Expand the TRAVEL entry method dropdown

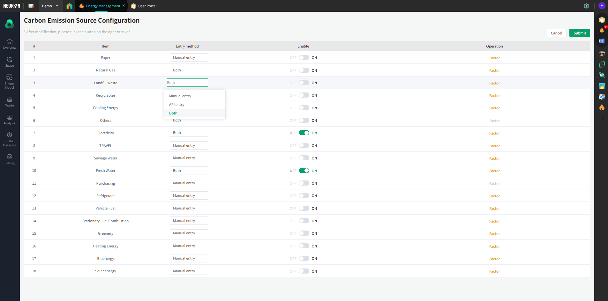[189, 146]
